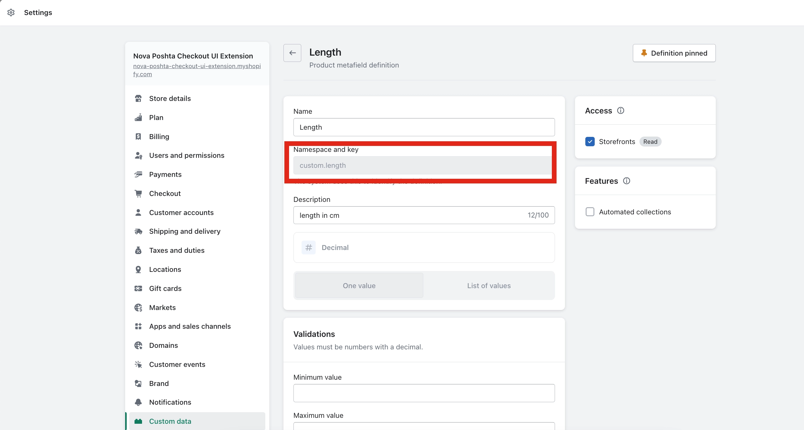Click the Locations pin icon
Screen dimensions: 804x430
click(138, 269)
